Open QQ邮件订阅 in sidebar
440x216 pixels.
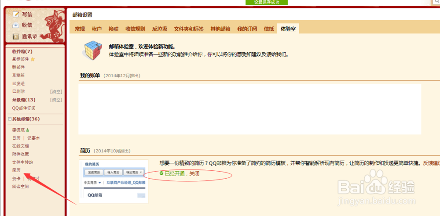point(24,108)
